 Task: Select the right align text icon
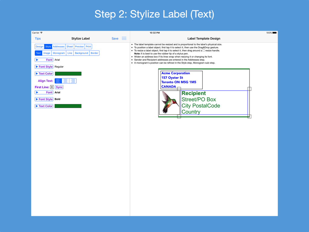(x=72, y=81)
